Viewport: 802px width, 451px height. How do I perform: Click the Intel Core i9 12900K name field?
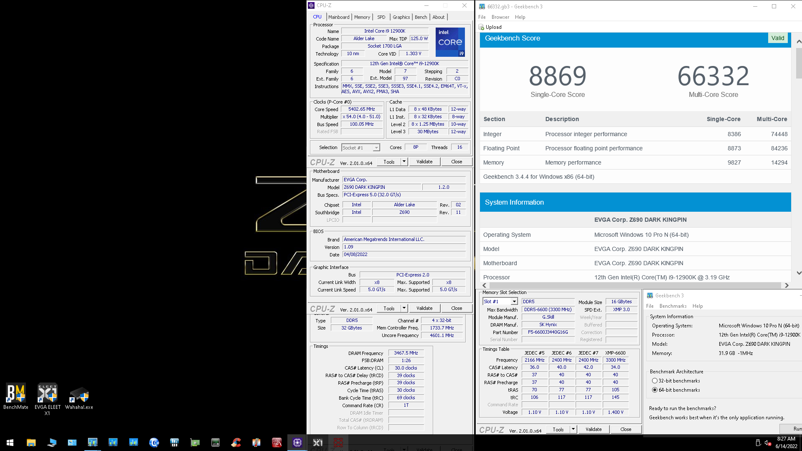click(x=385, y=31)
